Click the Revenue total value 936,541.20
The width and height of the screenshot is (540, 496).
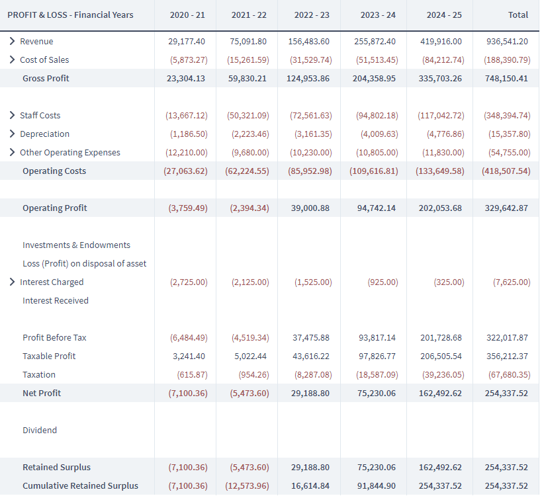coord(506,41)
